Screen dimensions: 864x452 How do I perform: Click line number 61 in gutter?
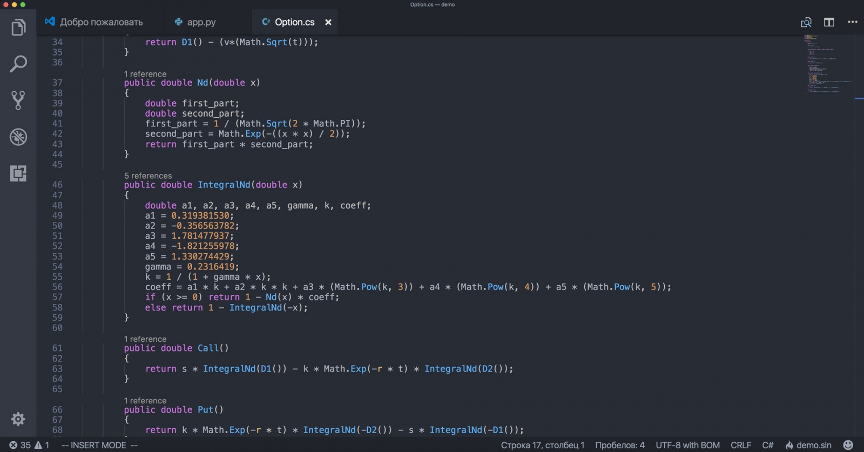(x=57, y=348)
